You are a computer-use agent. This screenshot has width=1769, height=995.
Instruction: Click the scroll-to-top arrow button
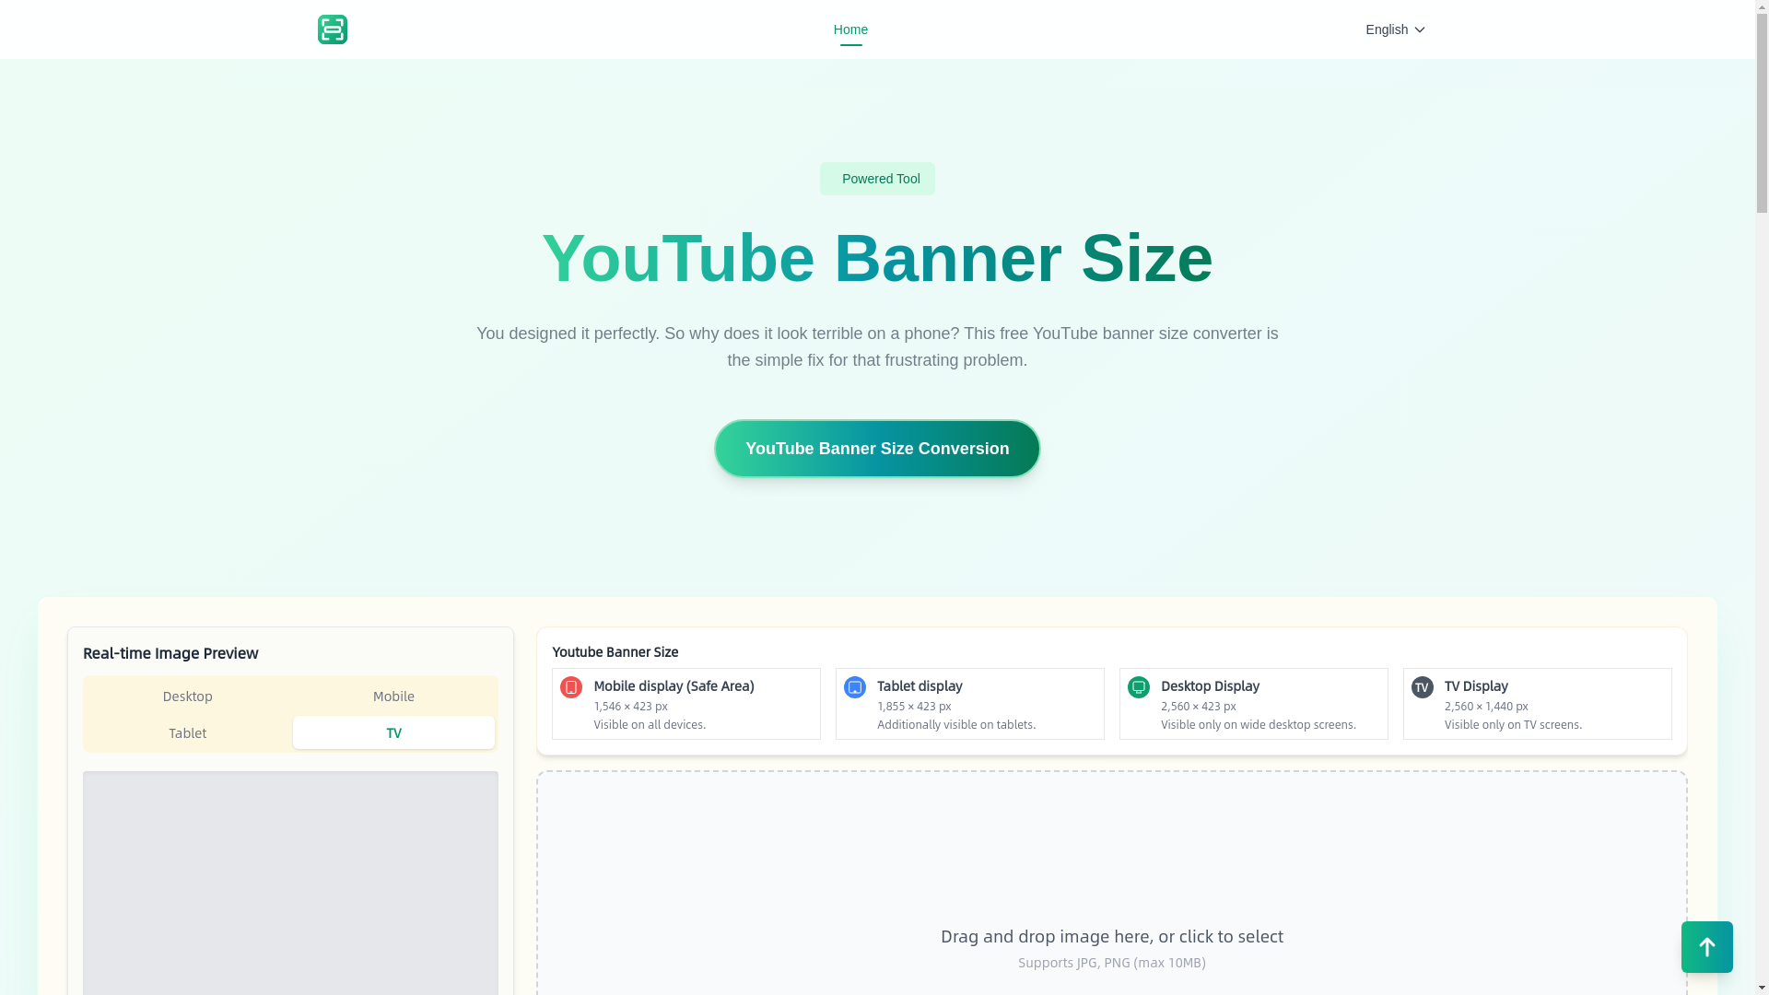coord(1707,947)
